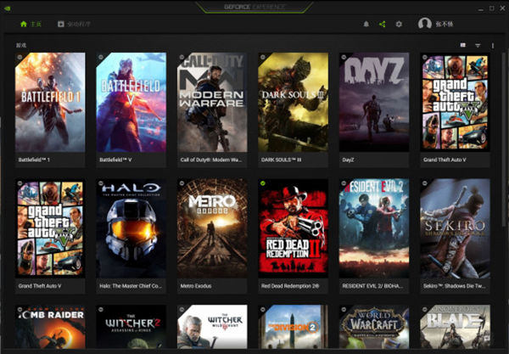Click the "Red Dead Redemption 2®" label
The height and width of the screenshot is (354, 509).
point(290,286)
